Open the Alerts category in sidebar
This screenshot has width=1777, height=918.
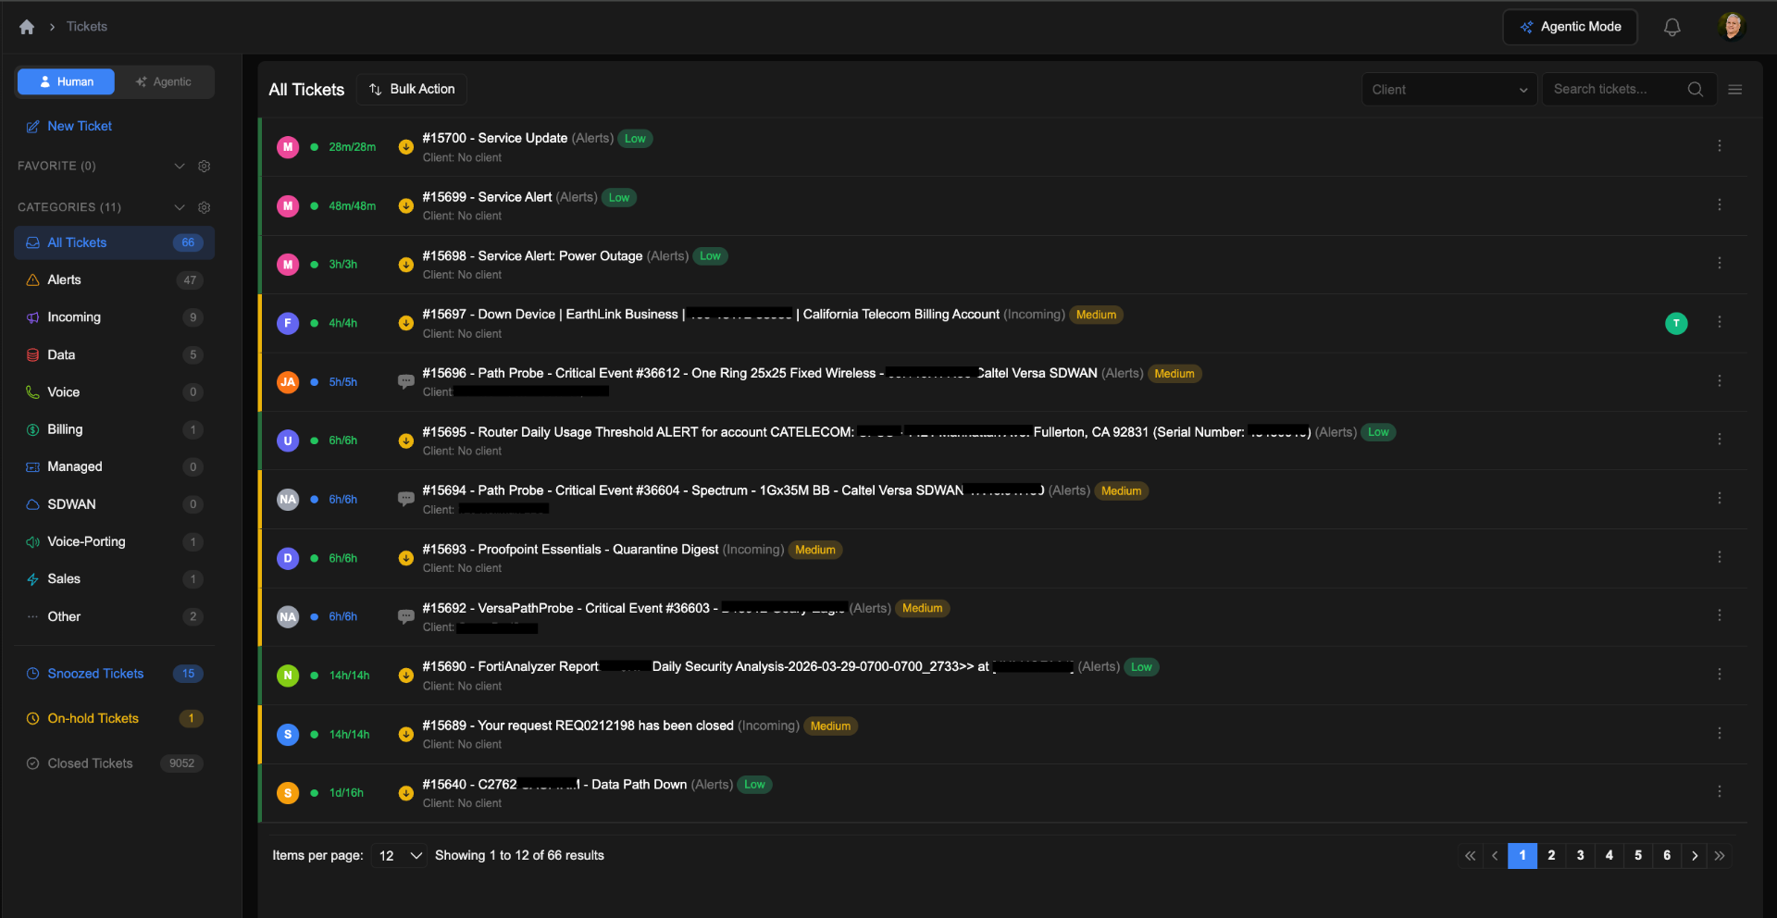pyautogui.click(x=64, y=279)
